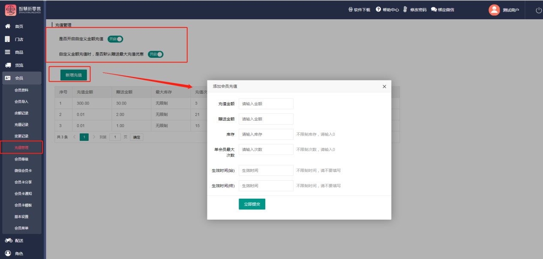Click the 智慧新零售 logo icon
Viewport: 543px width, 259px height.
(10, 9)
